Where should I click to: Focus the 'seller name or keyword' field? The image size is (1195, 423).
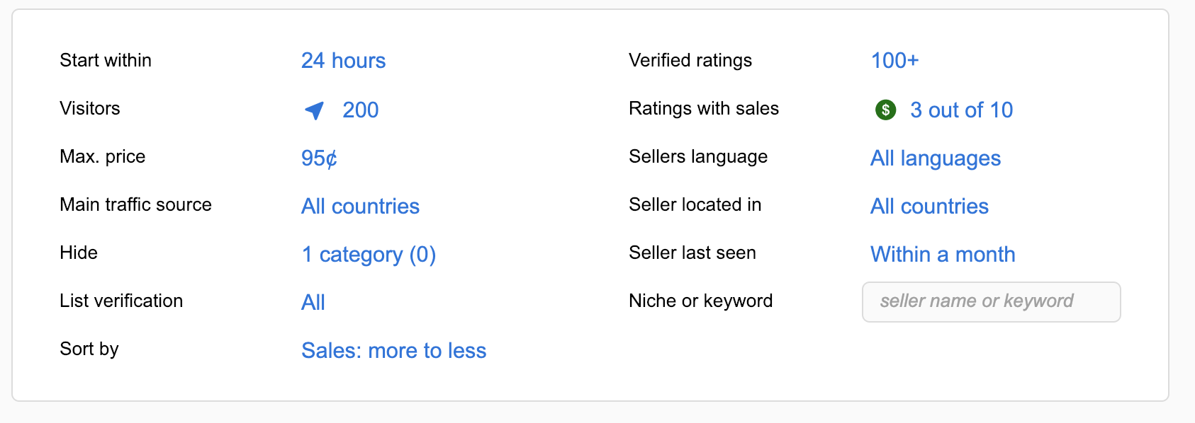click(x=992, y=302)
